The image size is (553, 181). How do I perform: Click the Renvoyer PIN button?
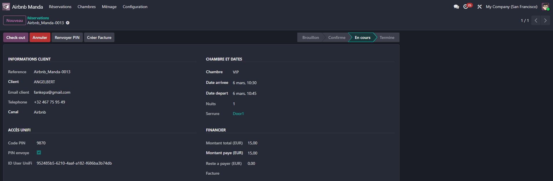[67, 37]
